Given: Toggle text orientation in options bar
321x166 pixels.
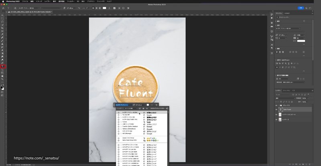Looking at the screenshot, I should [15, 8].
